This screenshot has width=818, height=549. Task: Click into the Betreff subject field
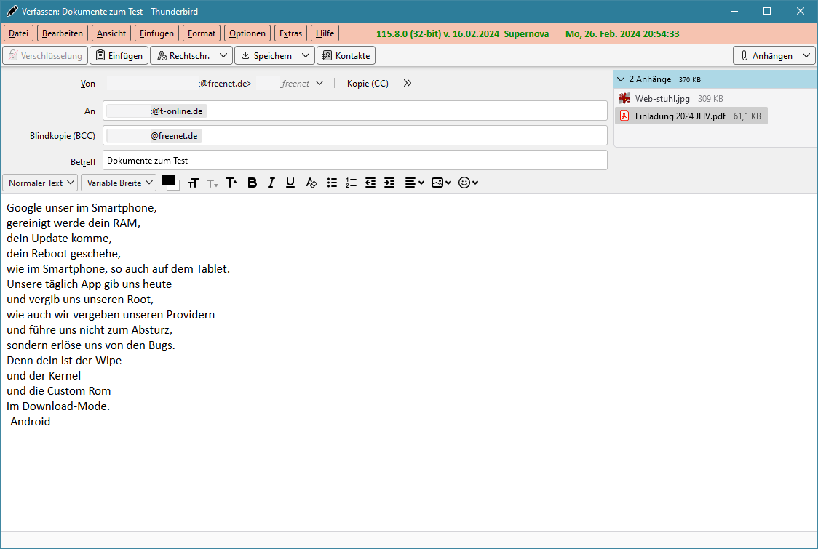coord(354,160)
